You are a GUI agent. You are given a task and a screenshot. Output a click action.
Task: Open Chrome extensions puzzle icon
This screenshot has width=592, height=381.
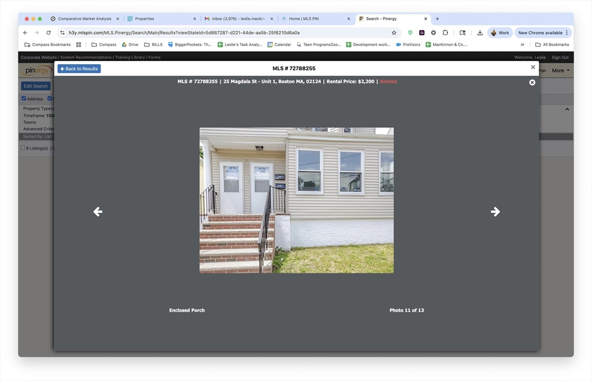[445, 33]
